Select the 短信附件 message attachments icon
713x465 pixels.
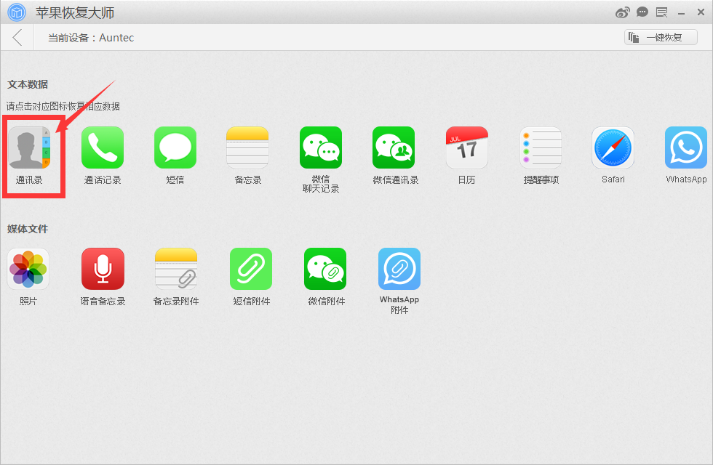point(251,269)
